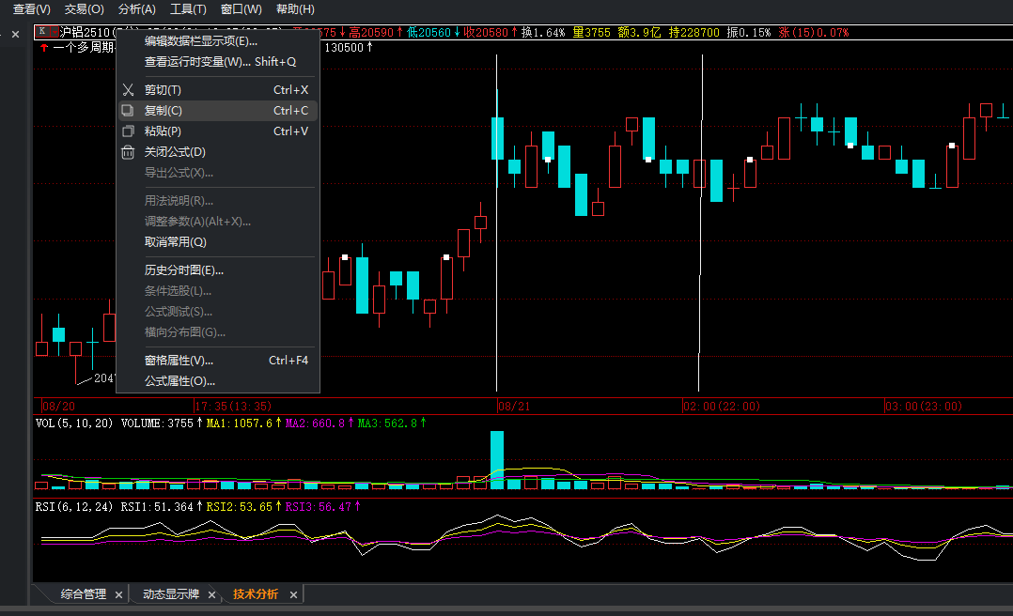Close the 技术分析 tab
Image resolution: width=1013 pixels, height=616 pixels.
[293, 594]
